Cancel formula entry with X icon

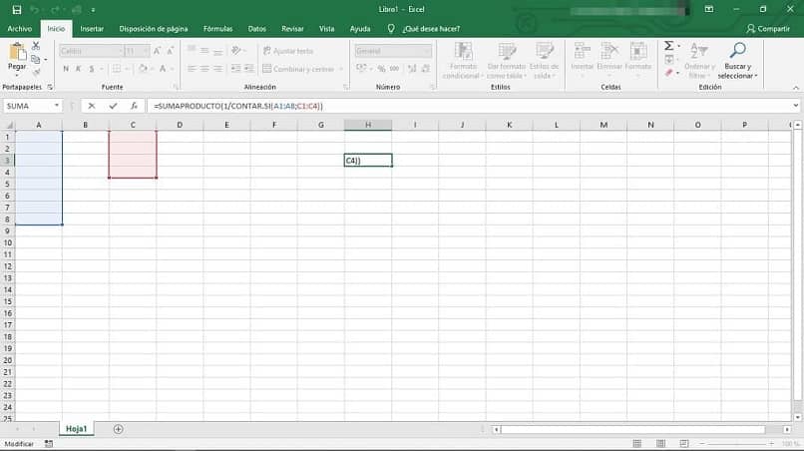[x=91, y=106]
